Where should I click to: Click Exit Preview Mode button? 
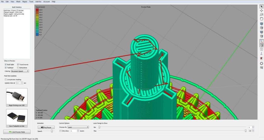pos(17,132)
